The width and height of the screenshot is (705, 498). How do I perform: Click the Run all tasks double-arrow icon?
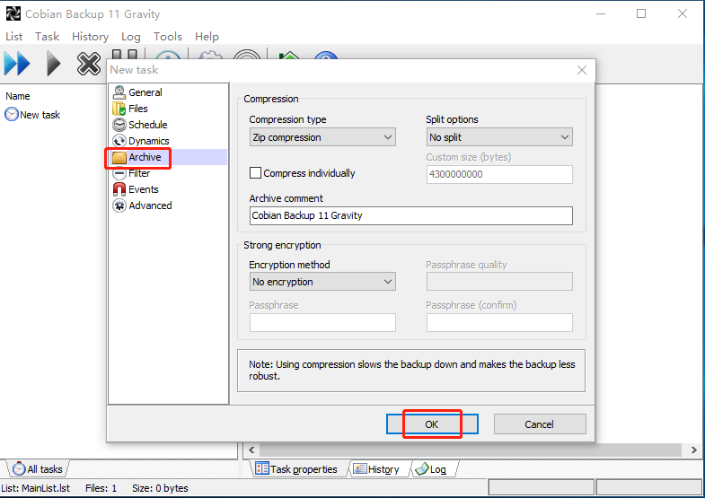17,64
